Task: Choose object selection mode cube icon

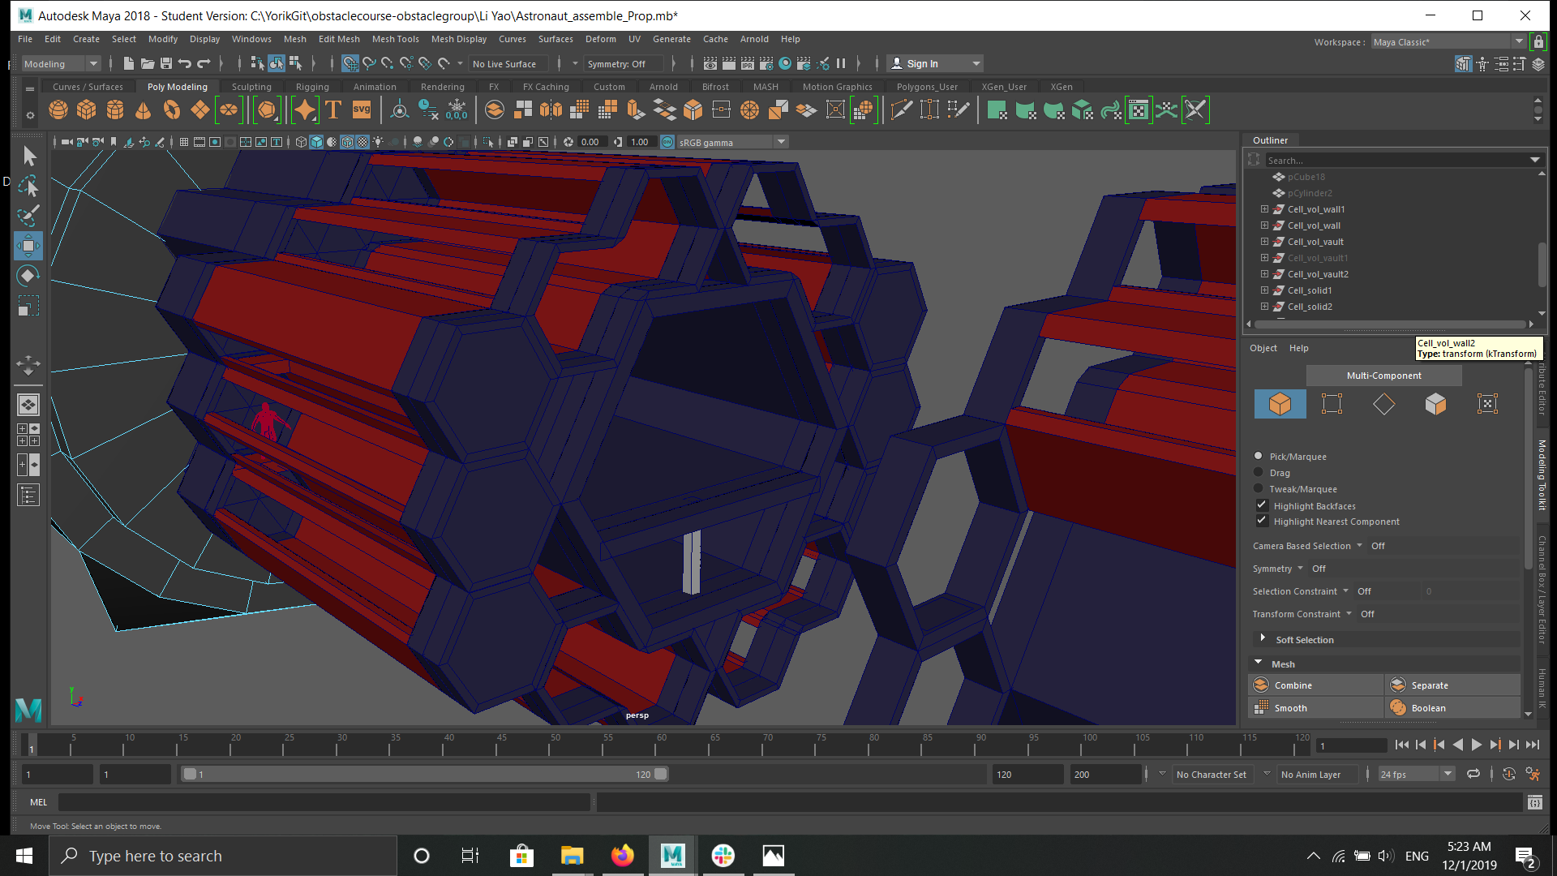Action: 1280,404
